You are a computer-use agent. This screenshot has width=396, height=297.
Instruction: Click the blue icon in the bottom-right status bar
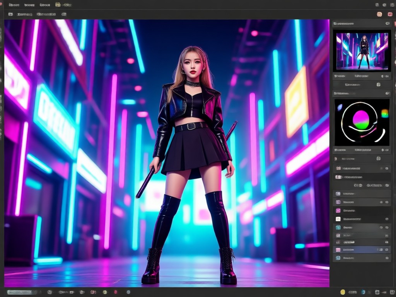pos(363,292)
